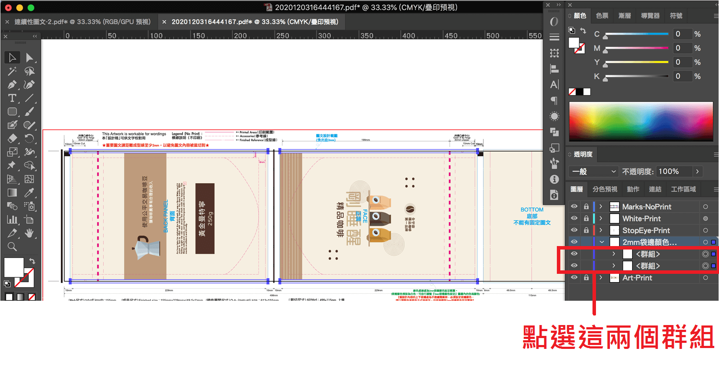Choose the Eraser tool
The width and height of the screenshot is (719, 368).
[12, 138]
